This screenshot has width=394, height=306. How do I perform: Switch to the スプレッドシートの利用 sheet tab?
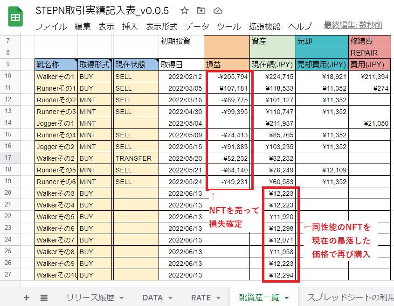point(350,298)
